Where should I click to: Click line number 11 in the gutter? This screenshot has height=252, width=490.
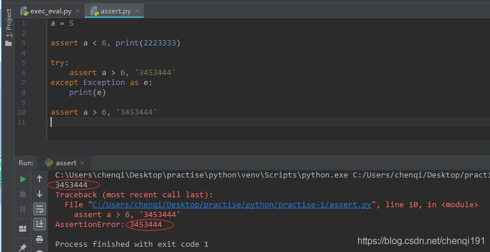pos(22,122)
